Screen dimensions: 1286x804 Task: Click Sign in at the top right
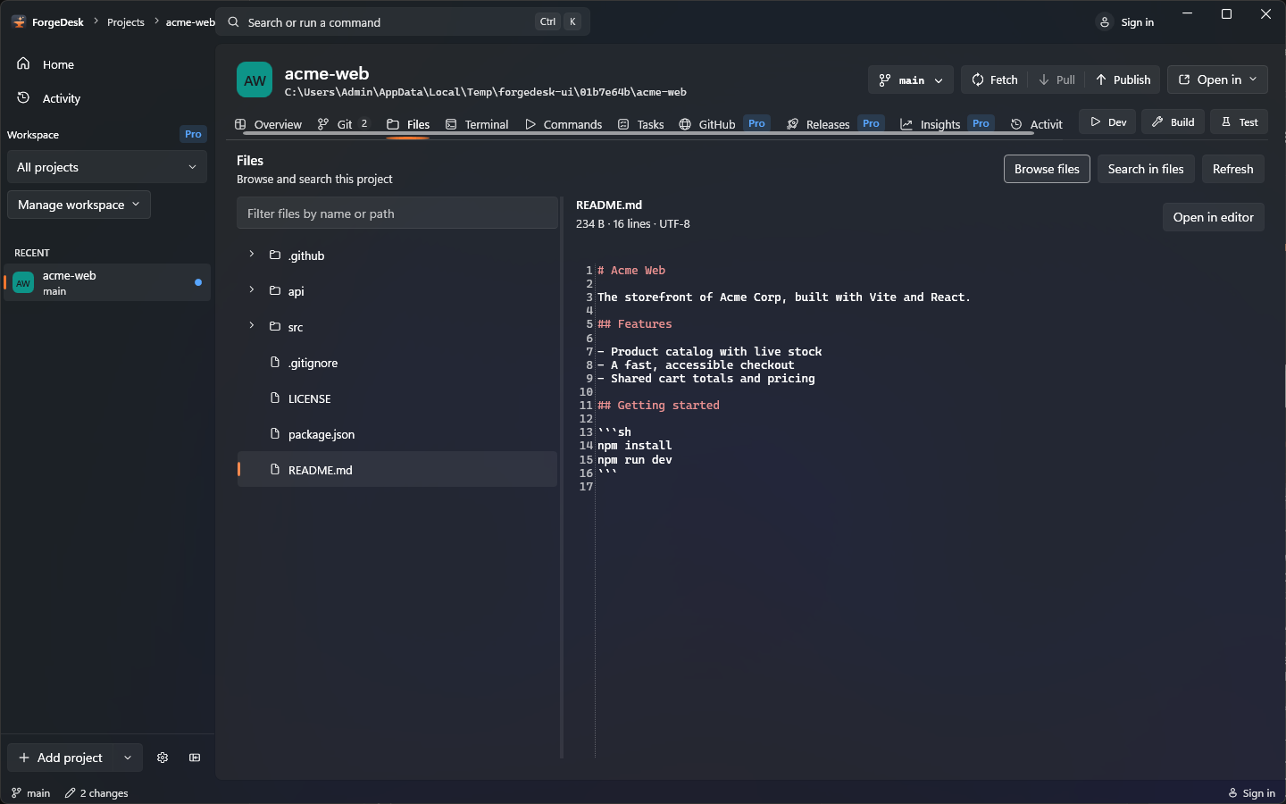point(1127,22)
